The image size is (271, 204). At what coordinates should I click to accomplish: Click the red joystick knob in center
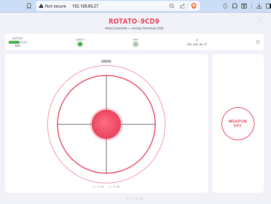pyautogui.click(x=106, y=124)
